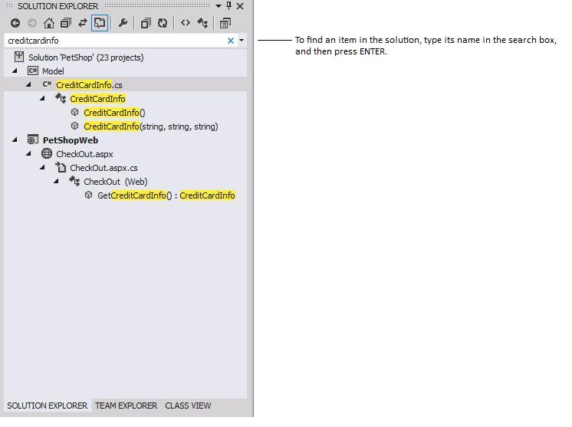This screenshot has width=572, height=427.
Task: Toggle the Preview Selected Items toolbar button
Action: [x=225, y=23]
